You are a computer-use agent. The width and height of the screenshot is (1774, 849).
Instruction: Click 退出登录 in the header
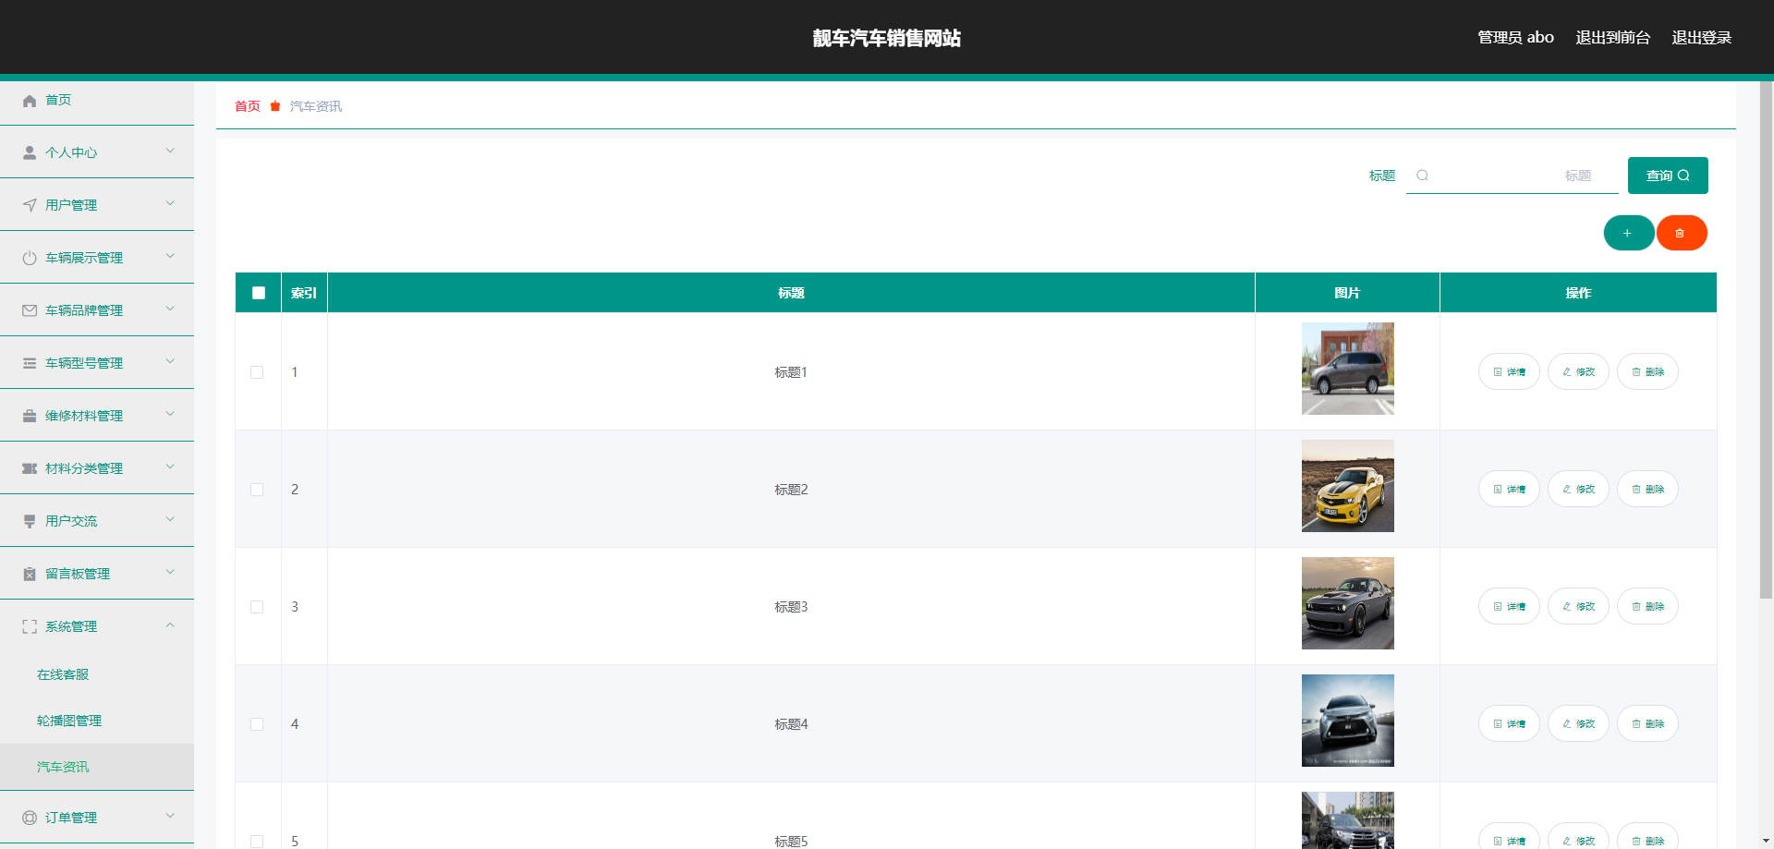pyautogui.click(x=1701, y=38)
